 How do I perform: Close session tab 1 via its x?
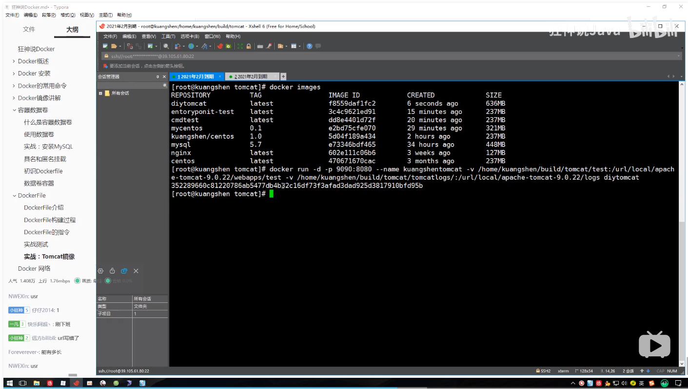[220, 76]
